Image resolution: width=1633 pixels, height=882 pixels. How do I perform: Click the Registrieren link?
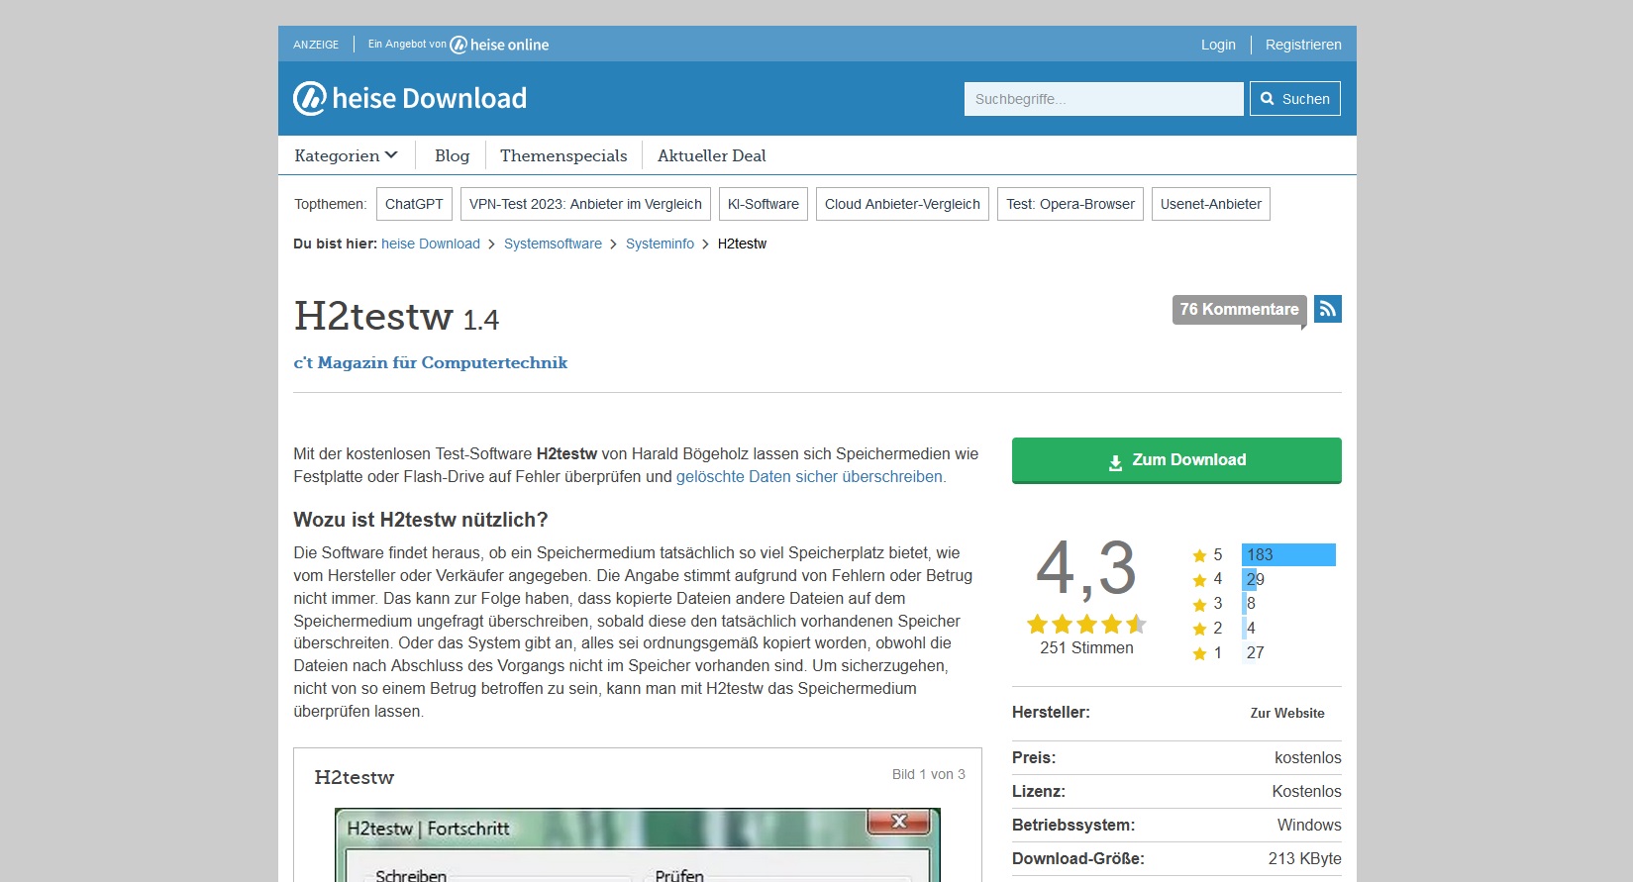1303,45
